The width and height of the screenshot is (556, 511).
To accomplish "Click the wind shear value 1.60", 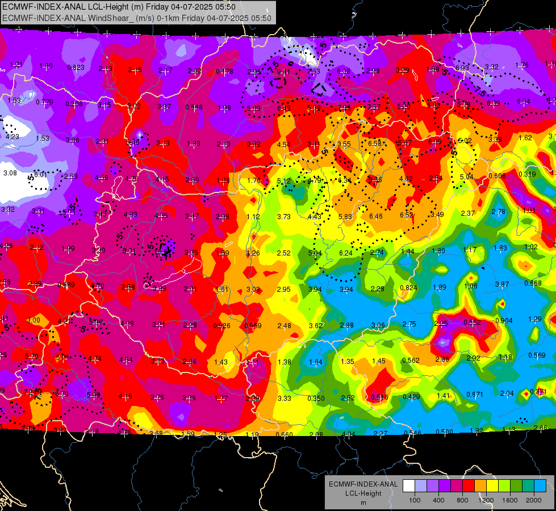I will point(46,66).
